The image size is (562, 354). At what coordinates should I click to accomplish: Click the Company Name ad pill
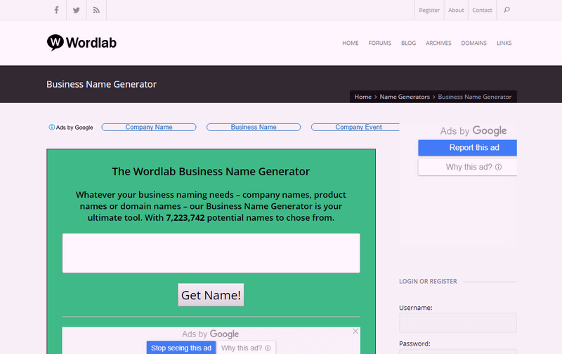point(149,128)
